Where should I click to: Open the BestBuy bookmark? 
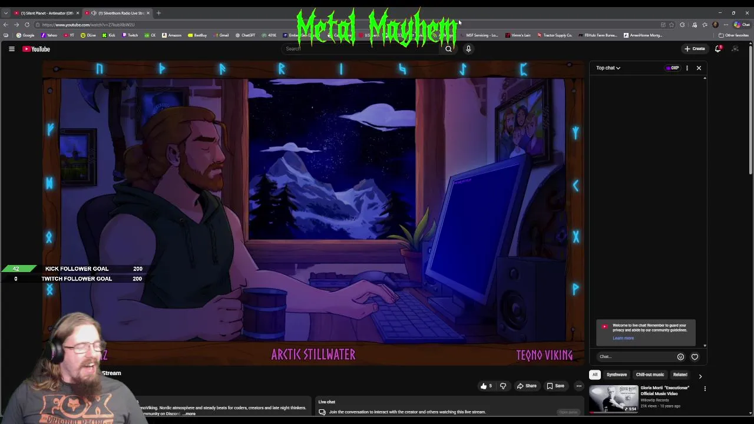coord(197,35)
